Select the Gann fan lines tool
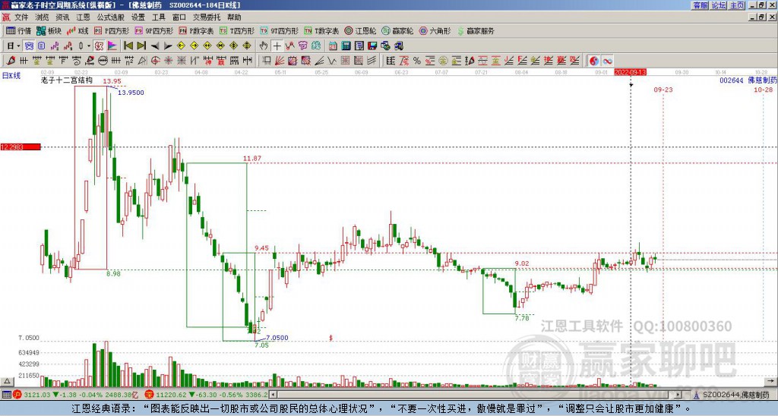This screenshot has width=778, height=416. [x=280, y=61]
